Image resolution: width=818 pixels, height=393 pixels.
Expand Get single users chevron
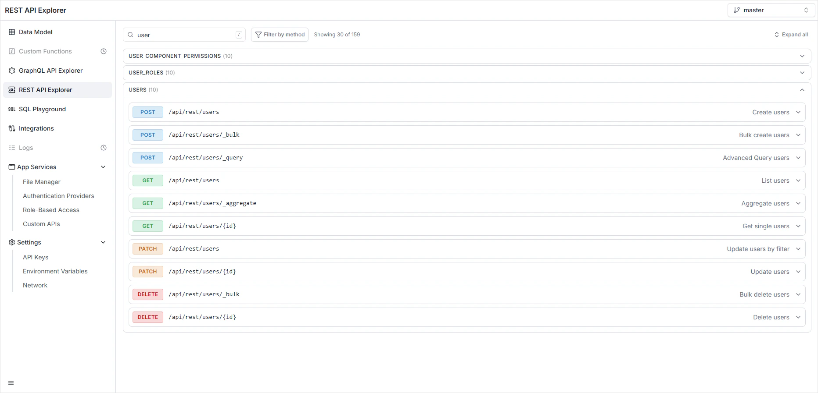(x=798, y=226)
